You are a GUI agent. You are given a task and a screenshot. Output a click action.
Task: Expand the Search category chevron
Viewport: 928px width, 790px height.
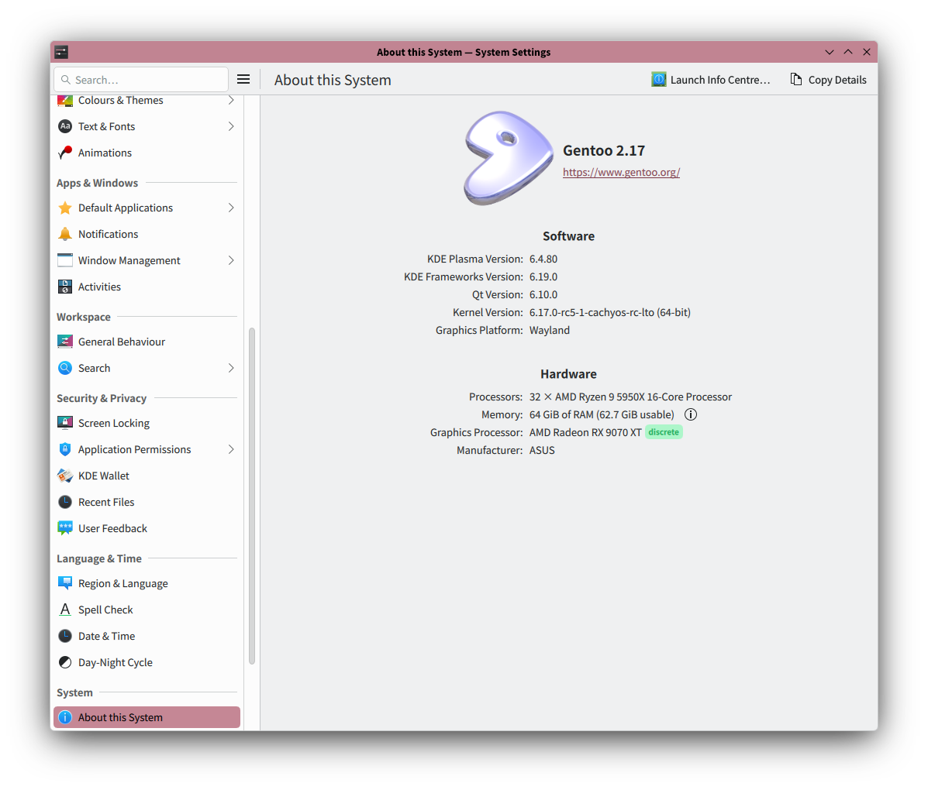point(231,369)
